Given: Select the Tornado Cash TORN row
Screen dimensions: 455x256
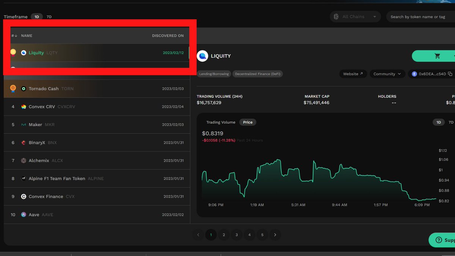Looking at the screenshot, I should tap(97, 88).
